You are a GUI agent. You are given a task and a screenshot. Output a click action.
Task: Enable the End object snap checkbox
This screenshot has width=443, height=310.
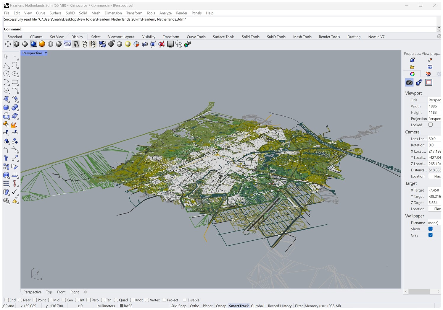click(7, 300)
